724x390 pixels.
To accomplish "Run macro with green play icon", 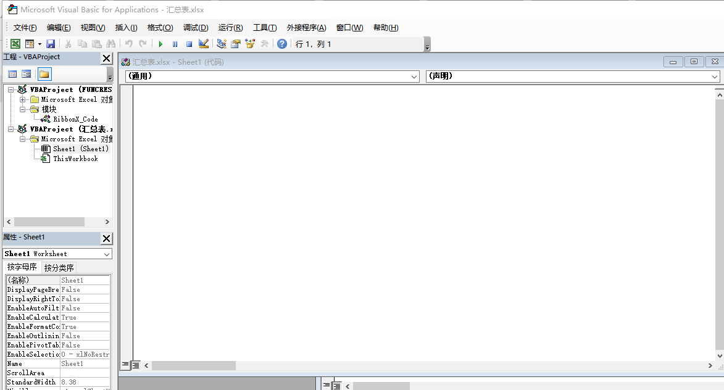I will (x=160, y=44).
